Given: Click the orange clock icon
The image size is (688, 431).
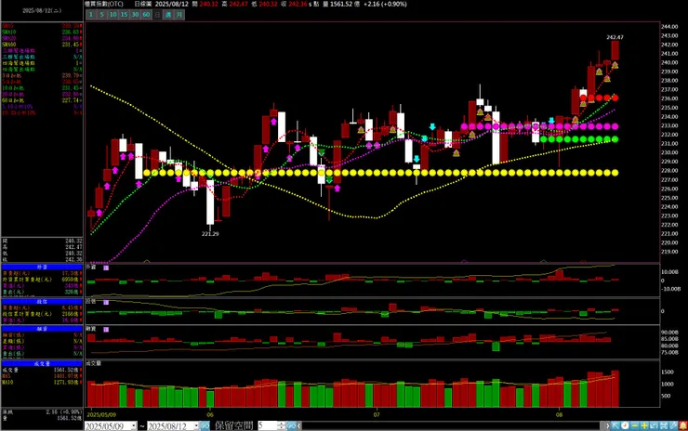Looking at the screenshot, I should [x=625, y=425].
